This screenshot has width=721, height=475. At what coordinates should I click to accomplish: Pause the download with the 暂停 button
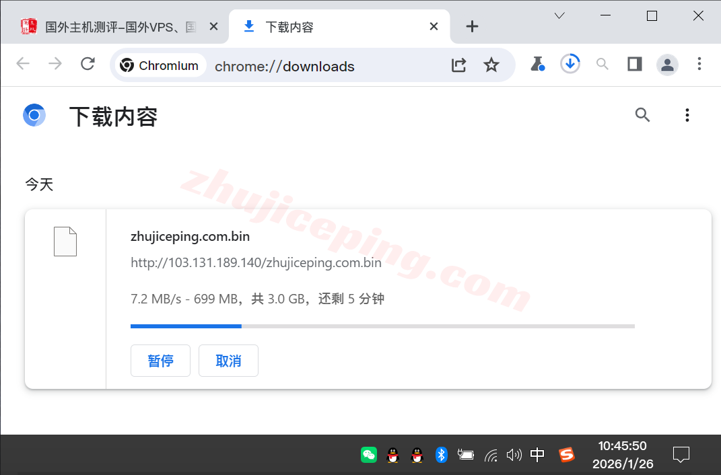point(160,361)
